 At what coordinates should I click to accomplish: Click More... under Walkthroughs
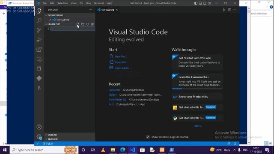(198, 126)
